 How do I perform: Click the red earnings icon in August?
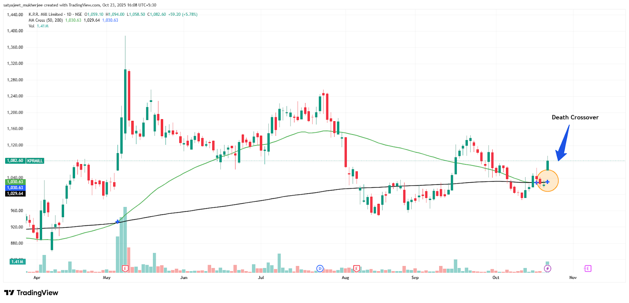[x=356, y=269]
